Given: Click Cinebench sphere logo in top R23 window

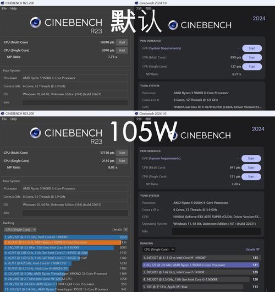Looking at the screenshot, I should 35,23.
